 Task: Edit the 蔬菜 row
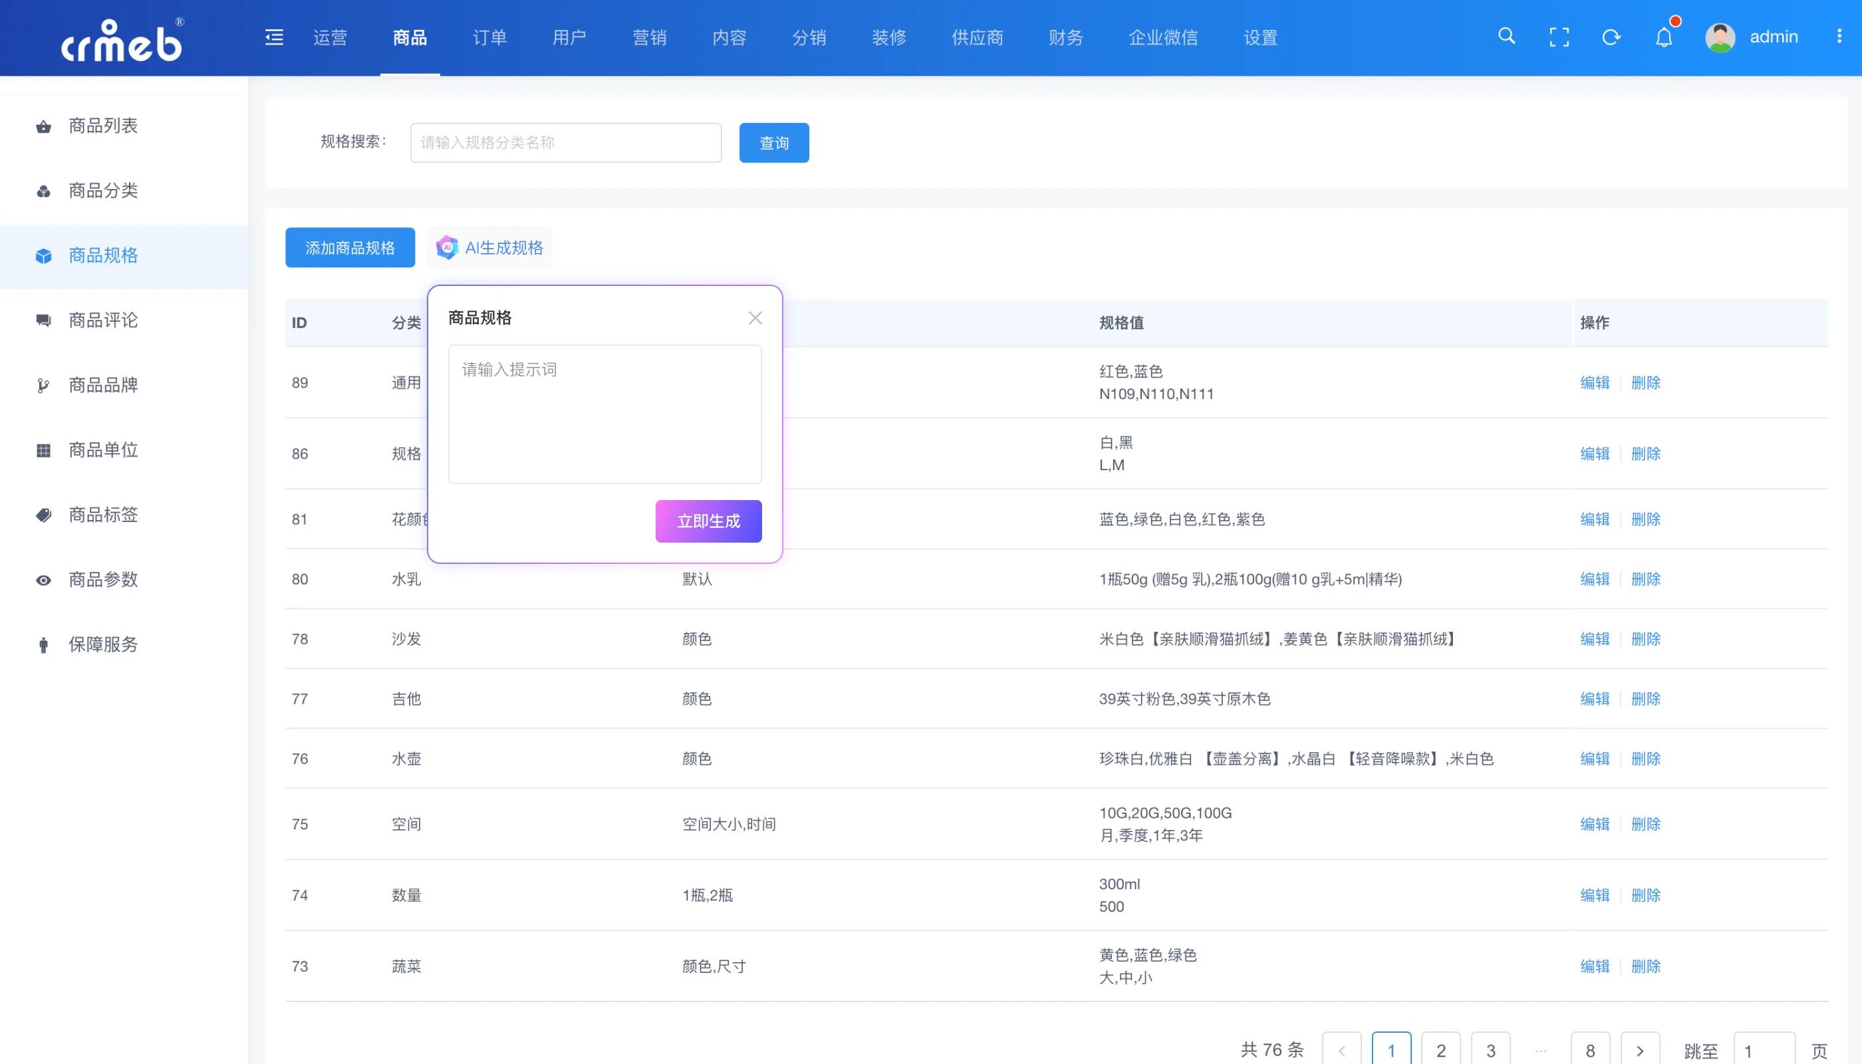coord(1595,967)
